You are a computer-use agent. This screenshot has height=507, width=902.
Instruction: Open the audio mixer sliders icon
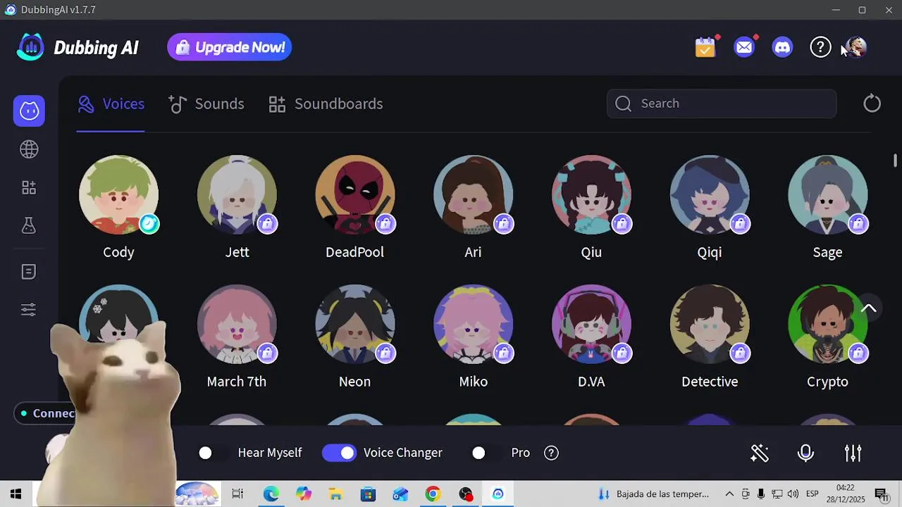[853, 453]
